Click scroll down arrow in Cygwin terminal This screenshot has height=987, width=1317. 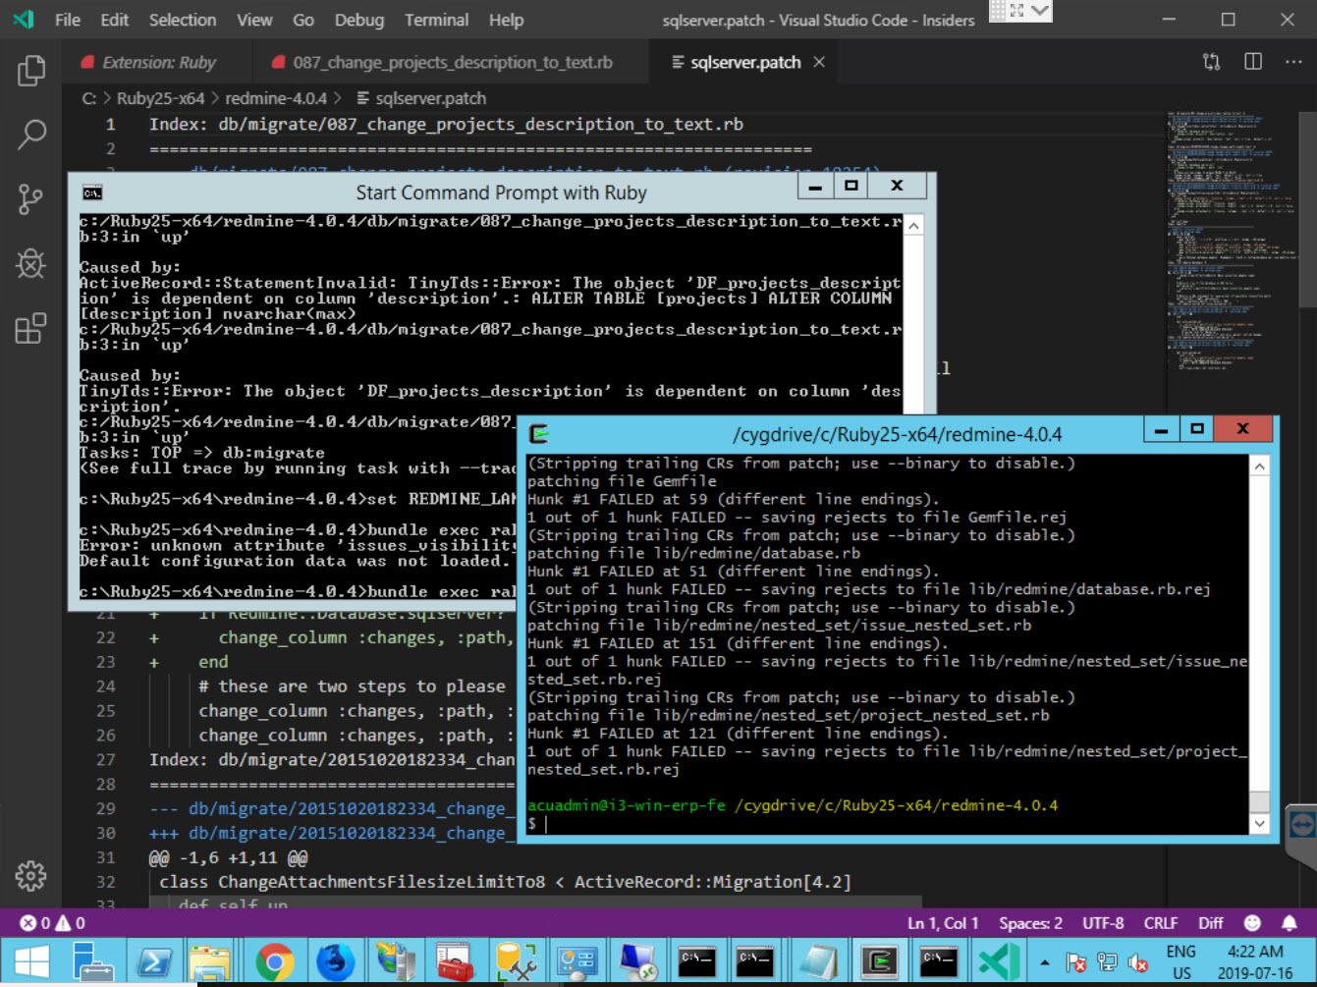(x=1260, y=824)
